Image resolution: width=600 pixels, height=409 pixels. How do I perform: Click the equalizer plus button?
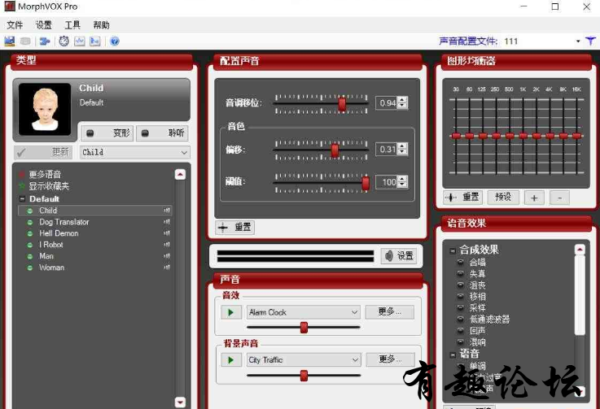click(x=534, y=198)
